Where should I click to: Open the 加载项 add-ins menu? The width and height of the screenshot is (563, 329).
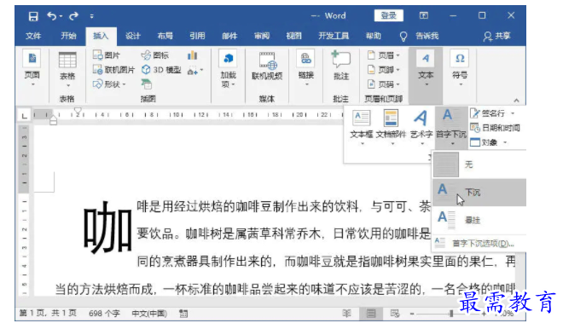[229, 69]
